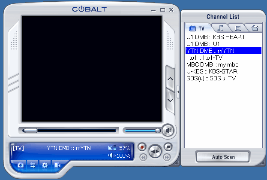Screen dimensions: 267x180
Task: Click the signal strength 57% indicator
Action: click(119, 148)
